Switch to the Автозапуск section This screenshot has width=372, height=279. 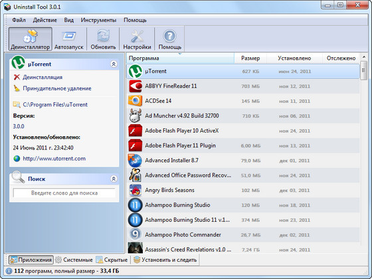pos(69,39)
